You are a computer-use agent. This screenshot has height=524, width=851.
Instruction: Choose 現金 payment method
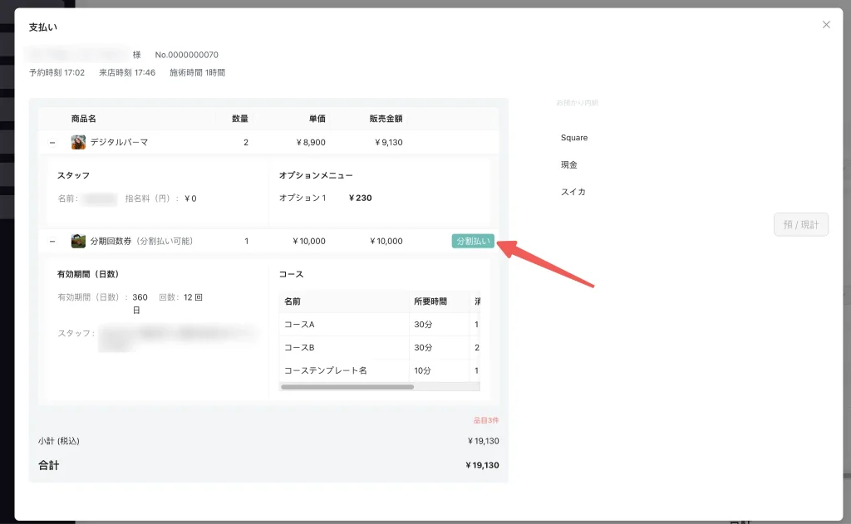(569, 165)
